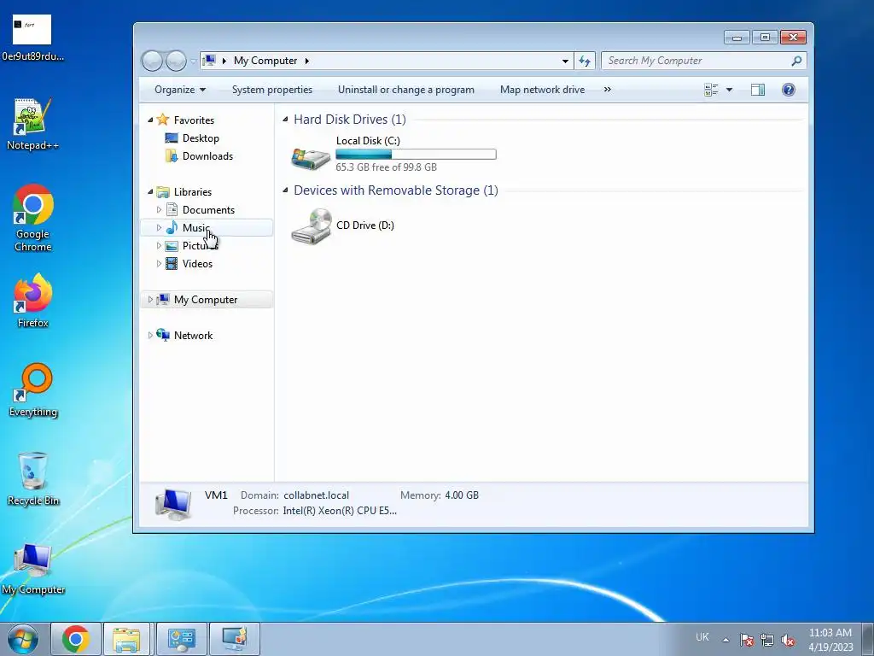Select CD Drive (D:) icon
This screenshot has height=656, width=874.
tap(311, 225)
